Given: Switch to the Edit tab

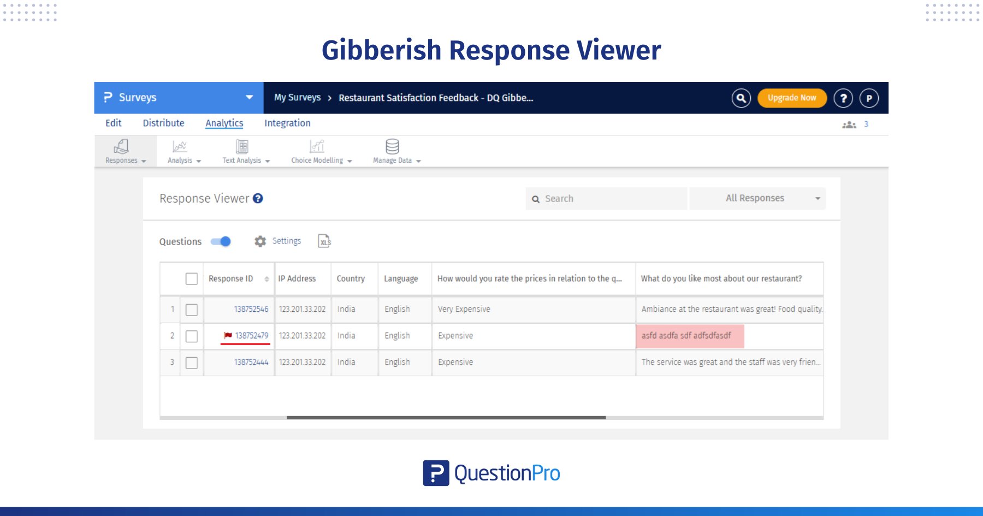Looking at the screenshot, I should (114, 123).
